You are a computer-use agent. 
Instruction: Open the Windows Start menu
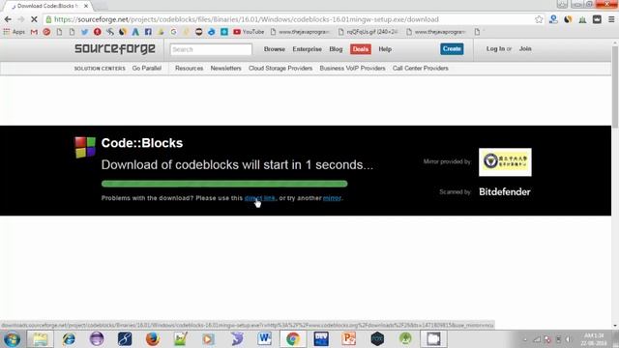[x=12, y=339]
